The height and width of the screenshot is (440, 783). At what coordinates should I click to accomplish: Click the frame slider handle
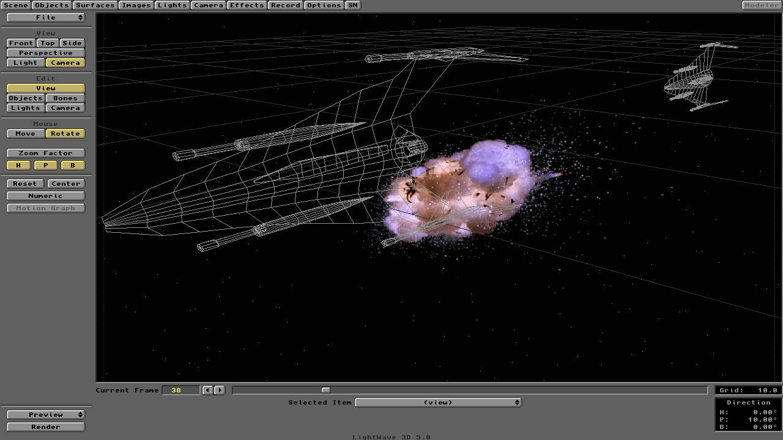coord(326,390)
